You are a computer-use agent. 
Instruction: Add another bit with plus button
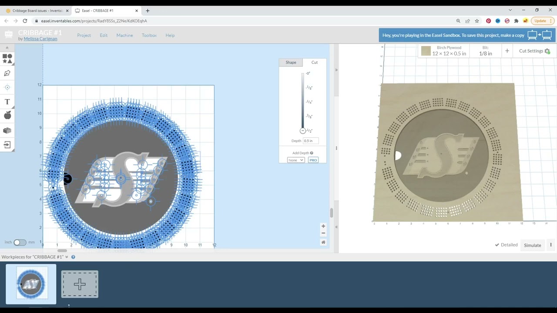[x=507, y=51]
